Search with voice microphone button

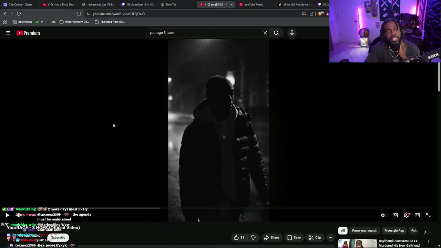[x=292, y=33]
